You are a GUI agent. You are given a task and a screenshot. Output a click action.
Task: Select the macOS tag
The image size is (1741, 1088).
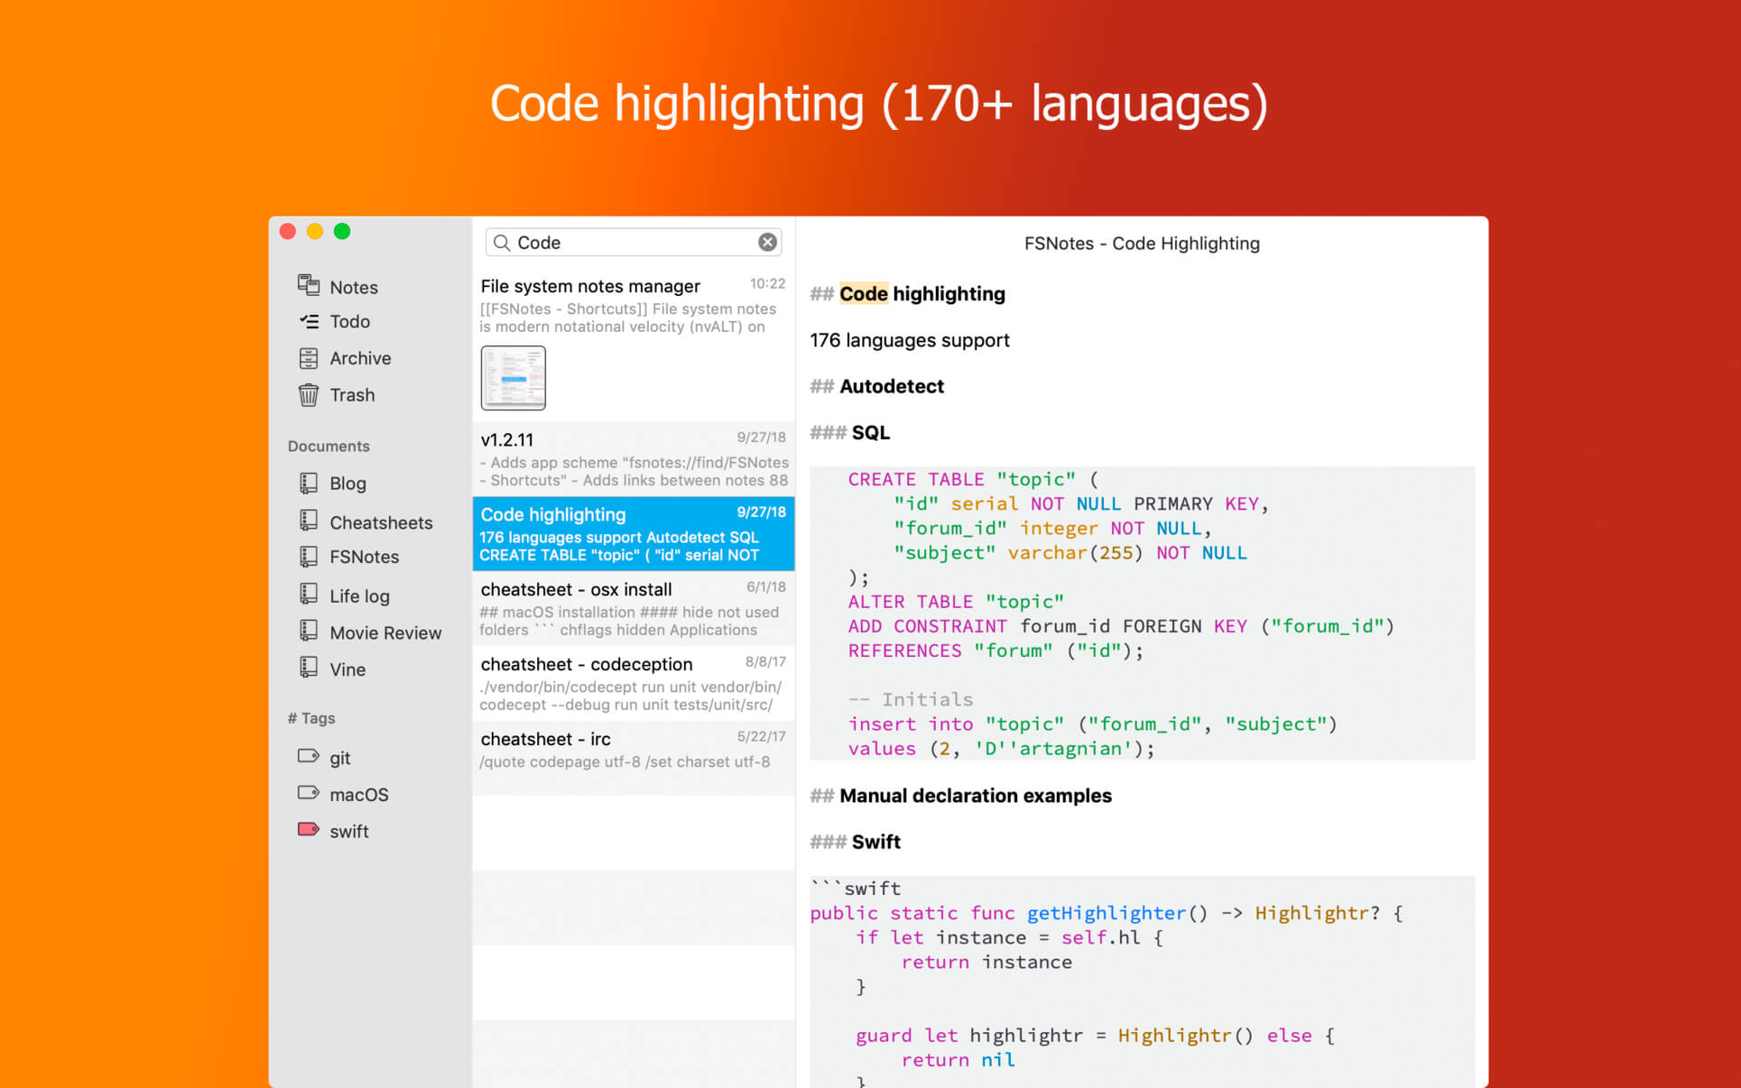358,794
